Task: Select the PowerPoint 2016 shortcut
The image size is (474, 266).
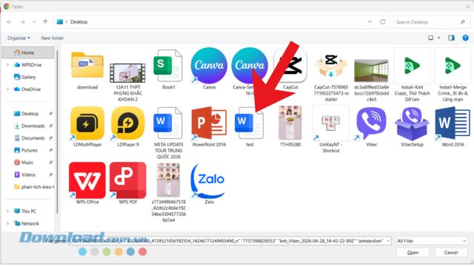Action: pyautogui.click(x=209, y=123)
